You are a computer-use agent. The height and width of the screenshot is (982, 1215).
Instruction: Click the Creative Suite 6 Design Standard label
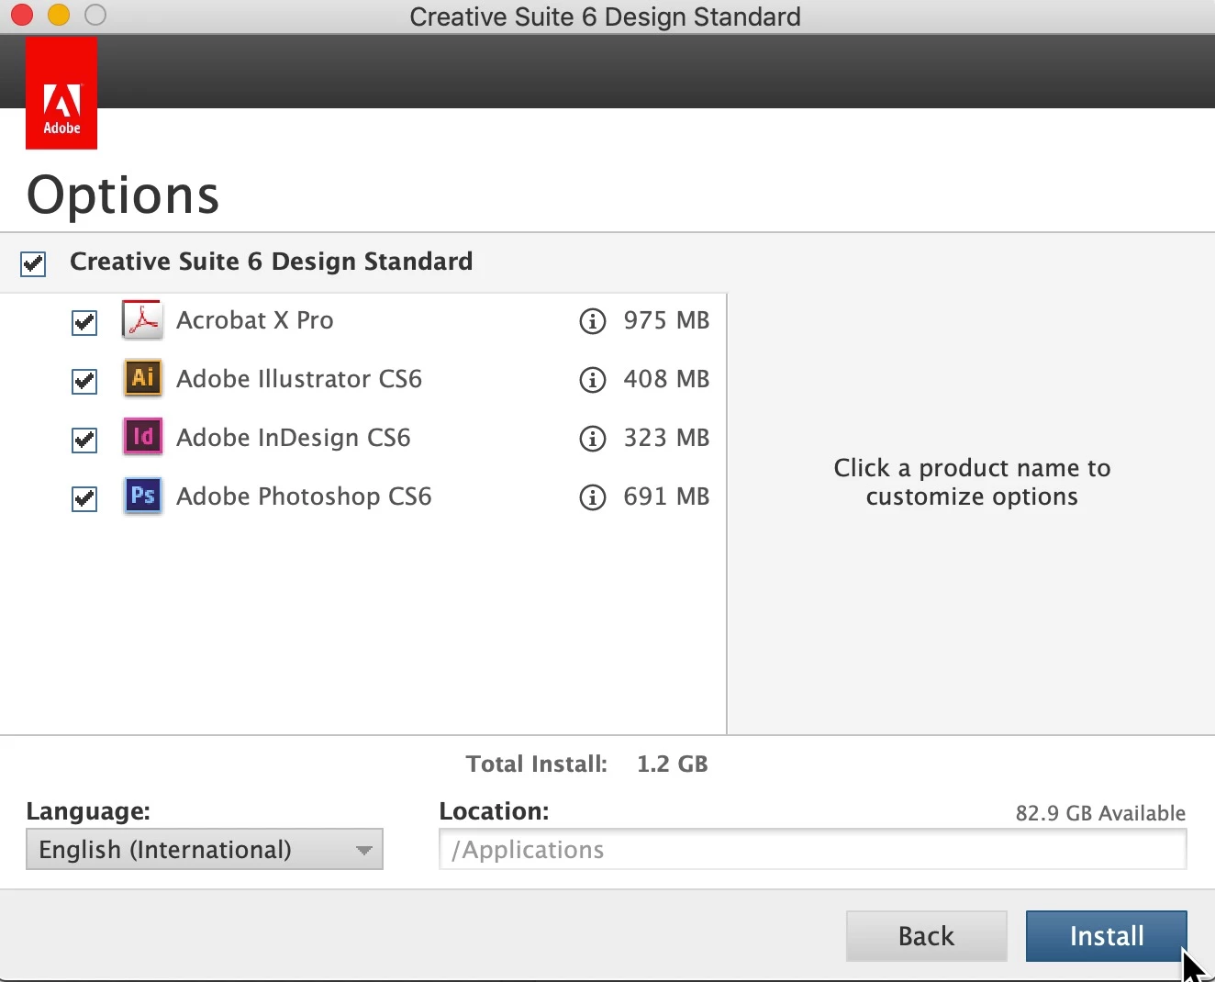tap(272, 262)
